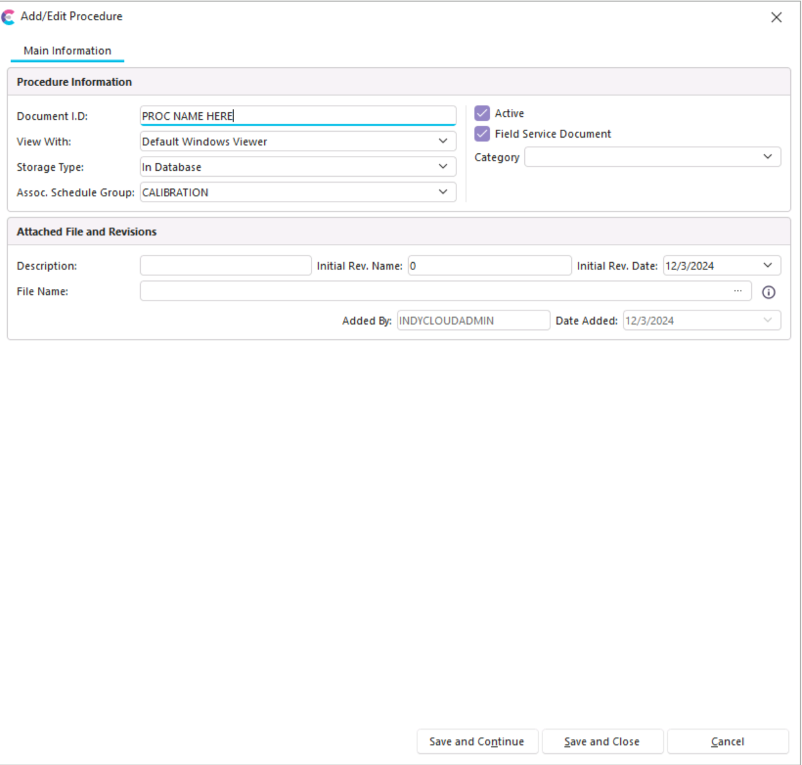Click the Cancel button
Viewport: 802px width, 765px height.
pyautogui.click(x=727, y=742)
